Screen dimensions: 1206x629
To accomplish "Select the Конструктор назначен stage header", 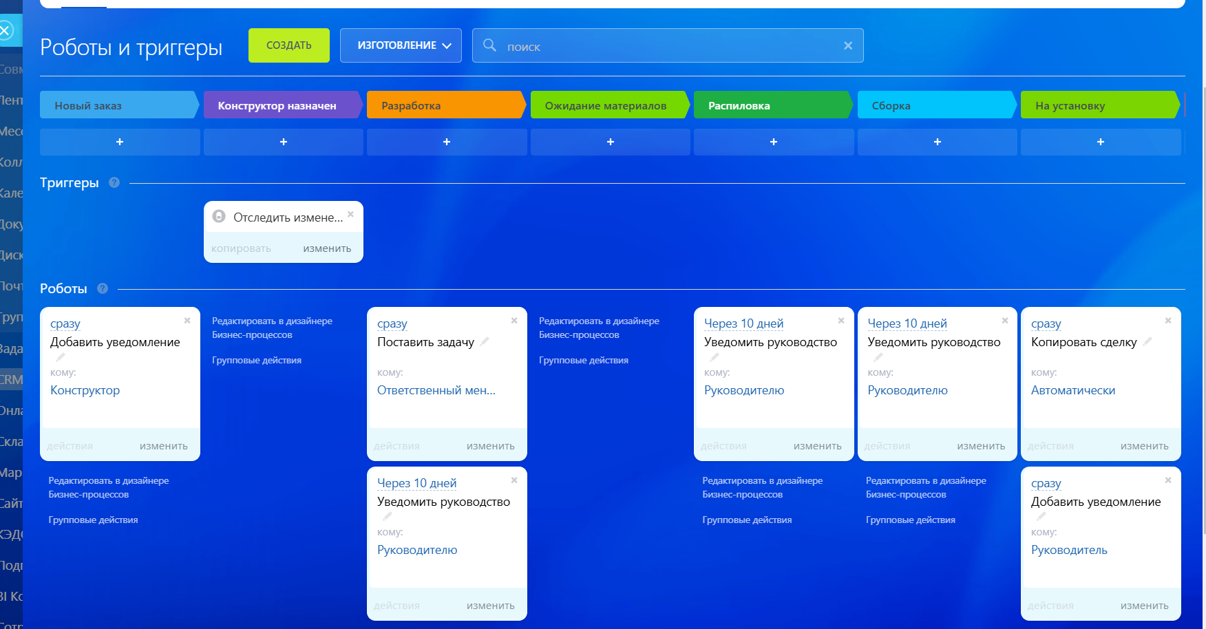I will point(284,105).
